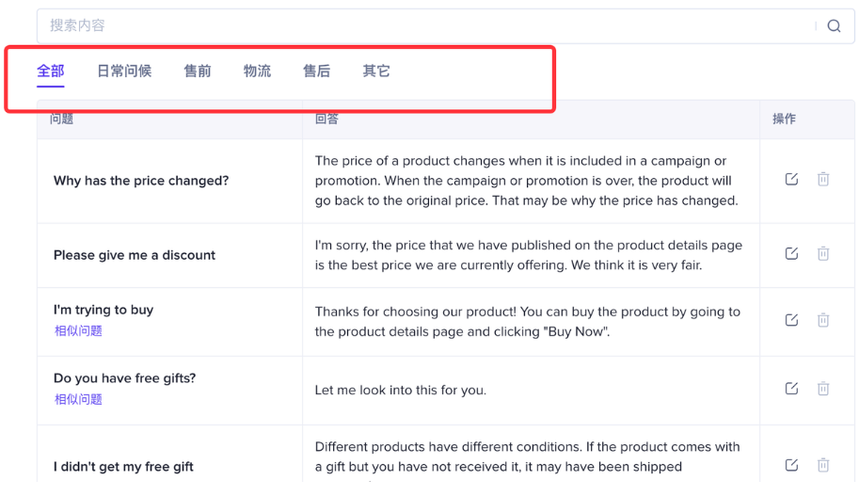Image resolution: width=859 pixels, height=496 pixels.
Task: Open 相似问题 under 'Do you have free gifts?'
Action: tap(78, 400)
